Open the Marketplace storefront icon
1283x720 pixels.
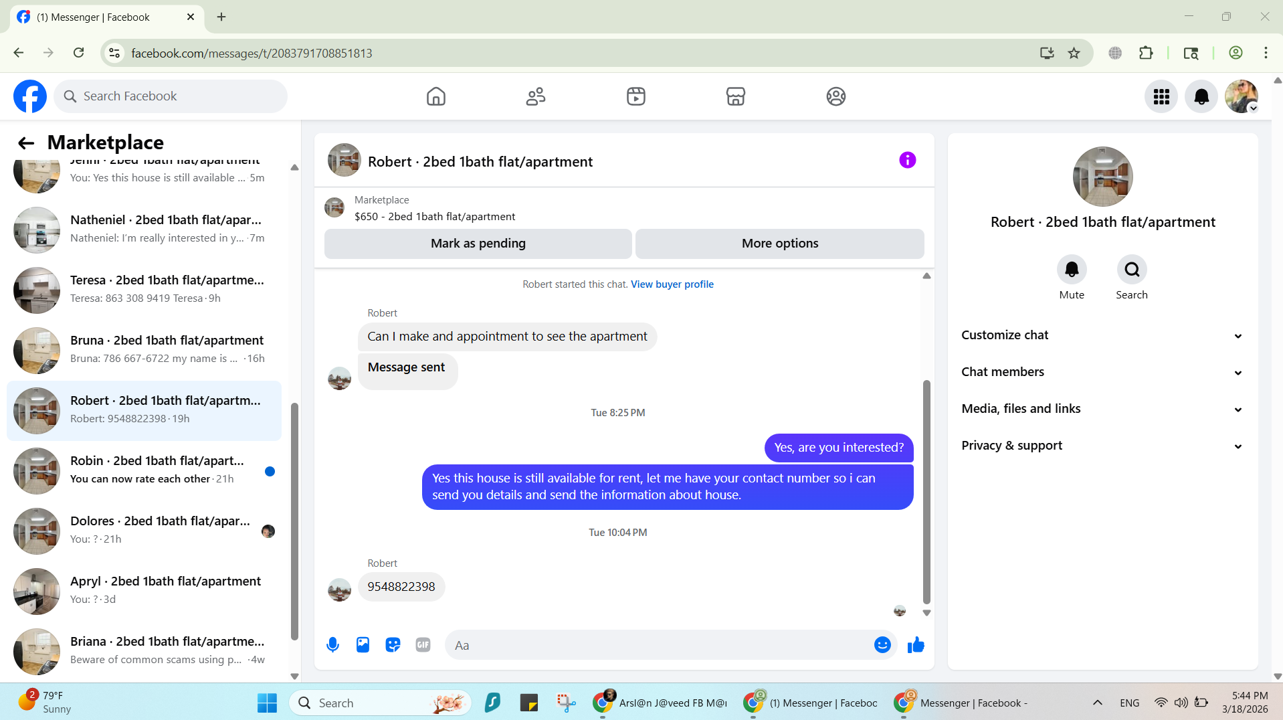tap(736, 96)
